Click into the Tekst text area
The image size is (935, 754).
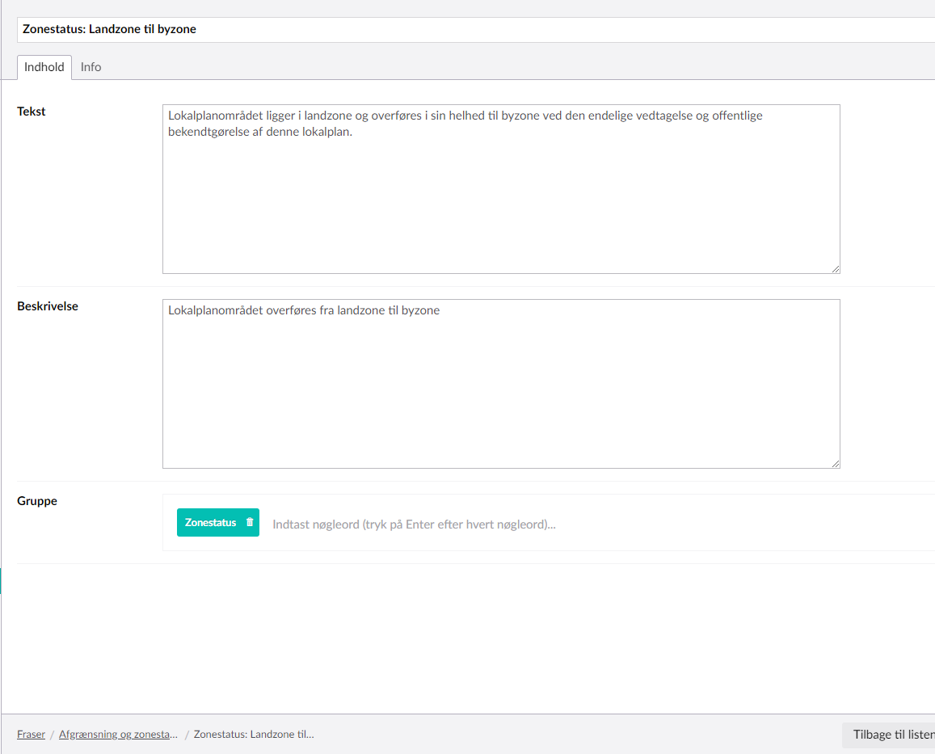tap(501, 202)
